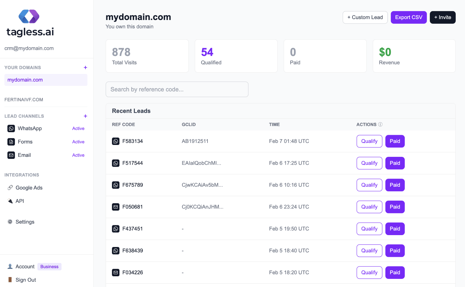
Task: Select the Forms channel icon
Action: 11,142
